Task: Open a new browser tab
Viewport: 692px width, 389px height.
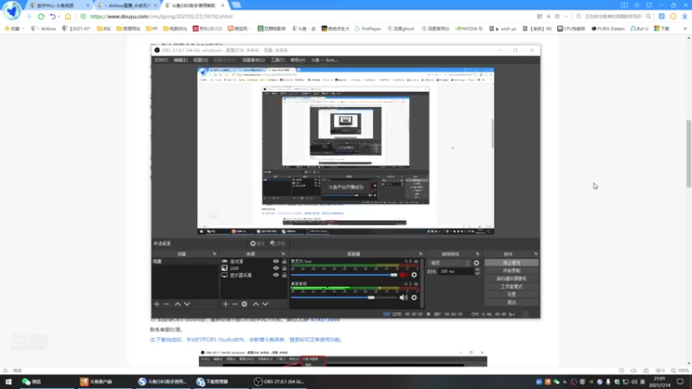Action: pos(236,5)
